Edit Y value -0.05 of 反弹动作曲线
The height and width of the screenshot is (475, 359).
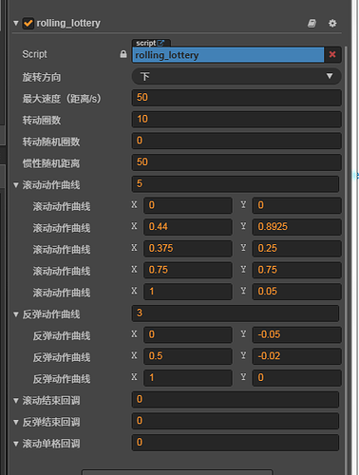pos(296,334)
